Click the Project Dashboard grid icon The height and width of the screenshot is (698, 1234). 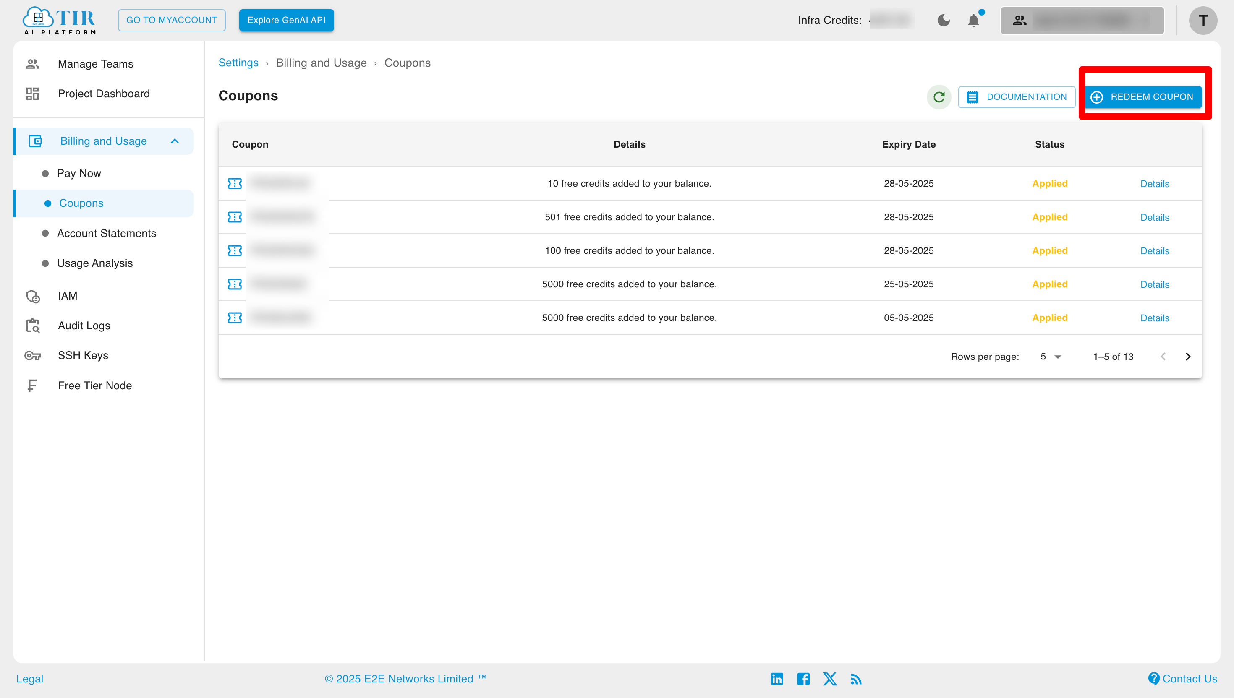coord(32,94)
